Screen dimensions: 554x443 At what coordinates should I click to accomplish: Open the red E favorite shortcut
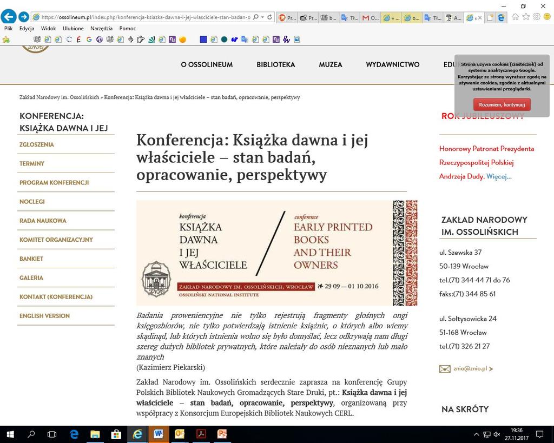[78, 39]
